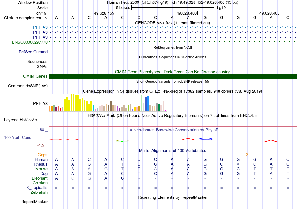Open "Repeating Elements by RepeatMasker" title
This screenshot has height=209, width=297.
coord(173,197)
